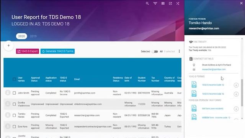Click PDF icon for W4 form
This screenshot has width=245, height=138.
click(194, 108)
